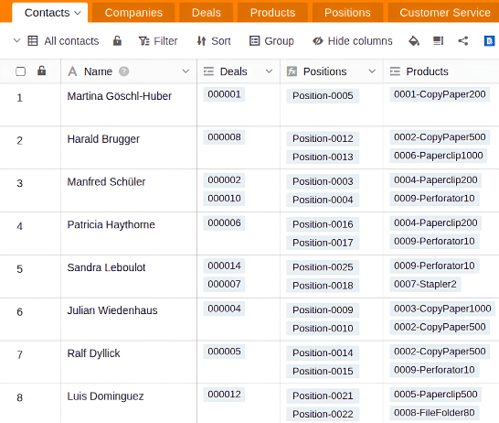Click the share view icon
Screen dimensions: 499x423
tap(463, 41)
